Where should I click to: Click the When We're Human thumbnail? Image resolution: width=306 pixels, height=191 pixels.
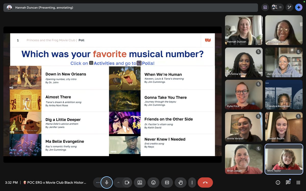pyautogui.click(x=125, y=78)
